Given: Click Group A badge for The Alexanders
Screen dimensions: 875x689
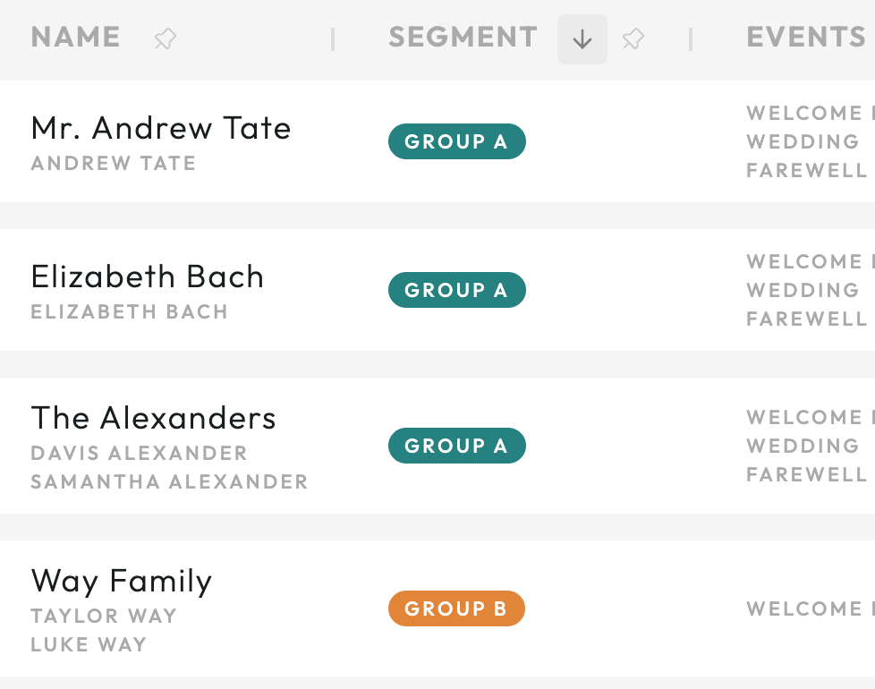Looking at the screenshot, I should click(x=457, y=446).
